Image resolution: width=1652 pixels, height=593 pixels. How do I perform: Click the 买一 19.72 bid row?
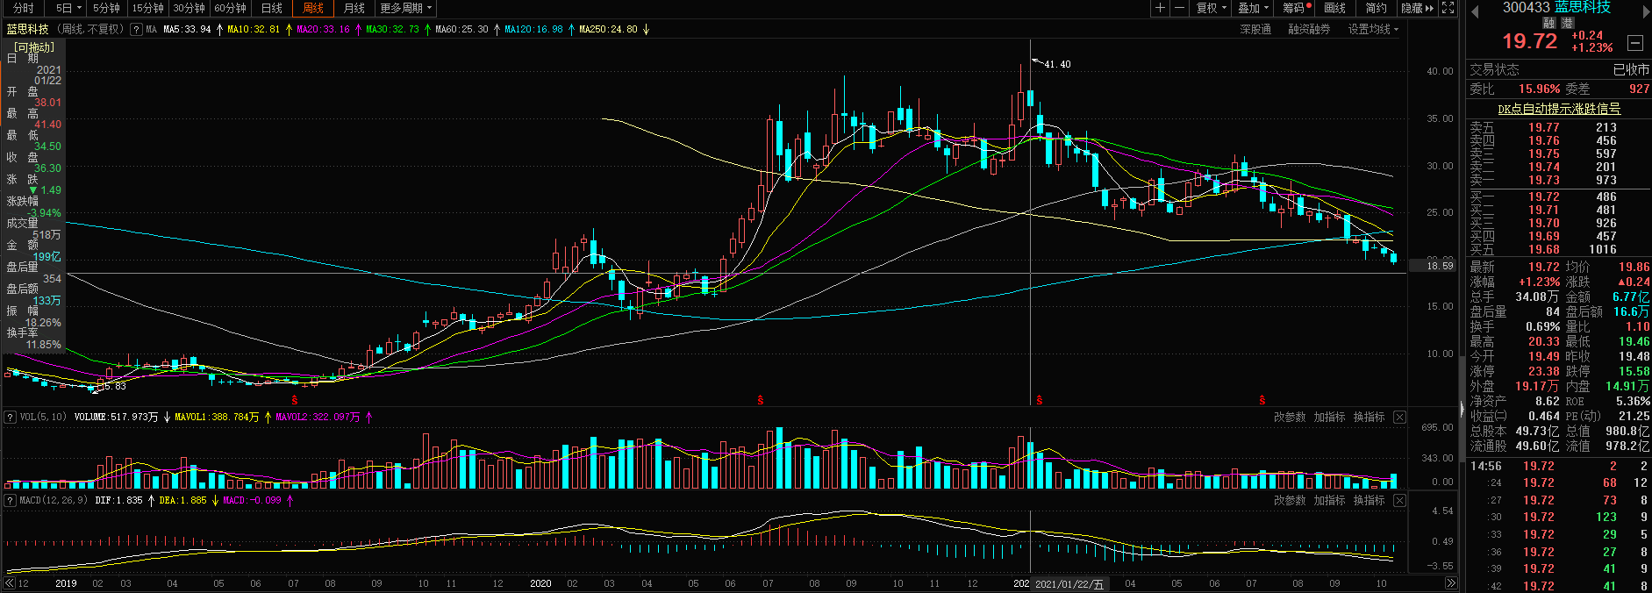1558,196
